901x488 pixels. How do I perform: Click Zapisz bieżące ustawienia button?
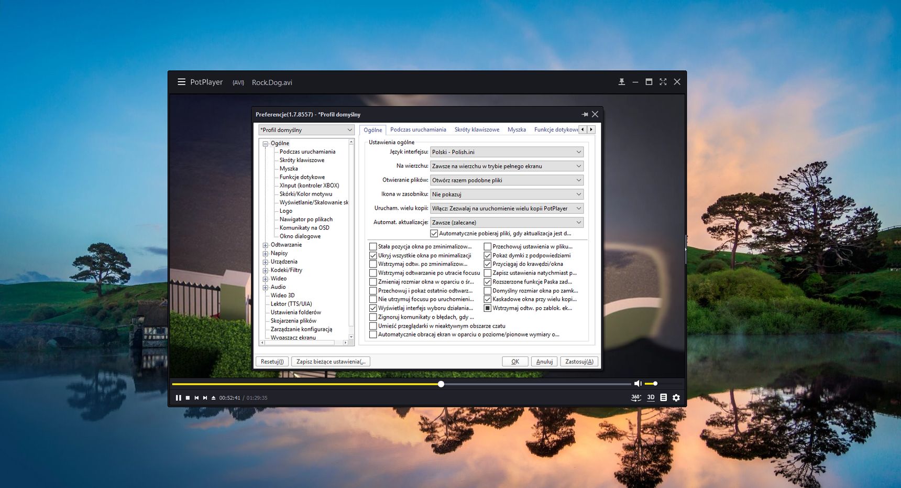pyautogui.click(x=331, y=362)
